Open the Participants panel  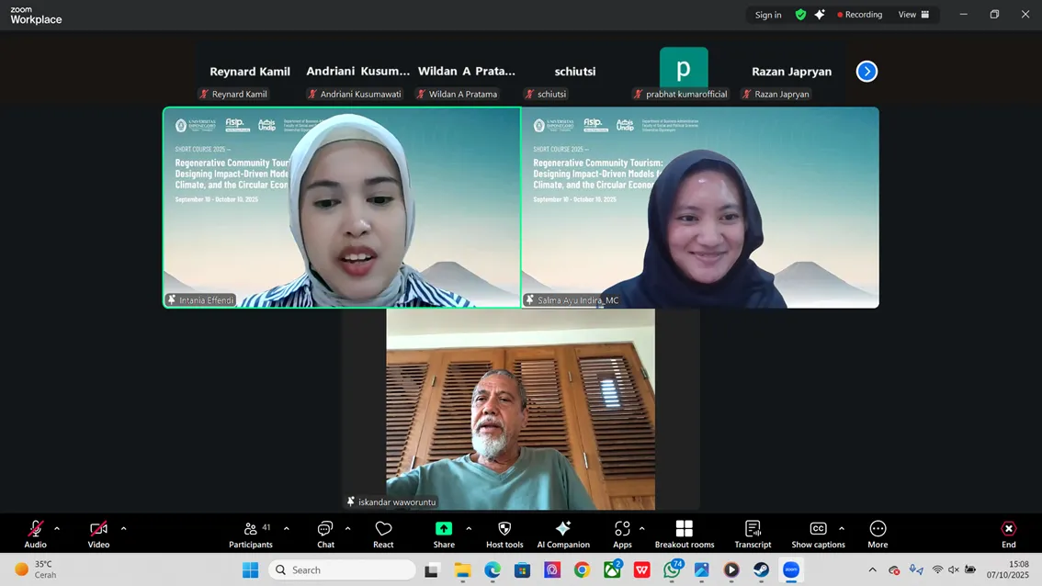coord(251,534)
